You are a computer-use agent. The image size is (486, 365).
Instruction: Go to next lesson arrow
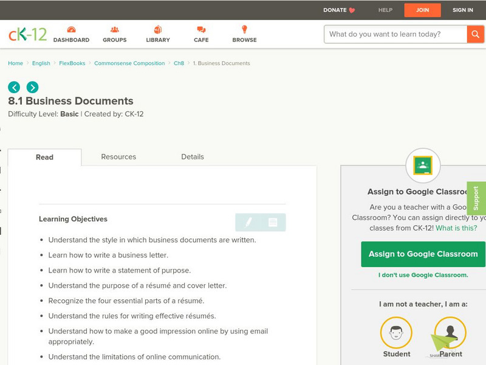(32, 87)
